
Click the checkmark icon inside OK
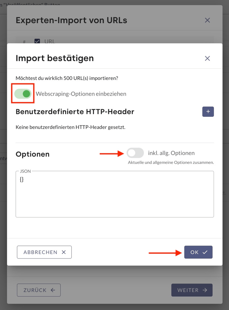[x=205, y=252]
